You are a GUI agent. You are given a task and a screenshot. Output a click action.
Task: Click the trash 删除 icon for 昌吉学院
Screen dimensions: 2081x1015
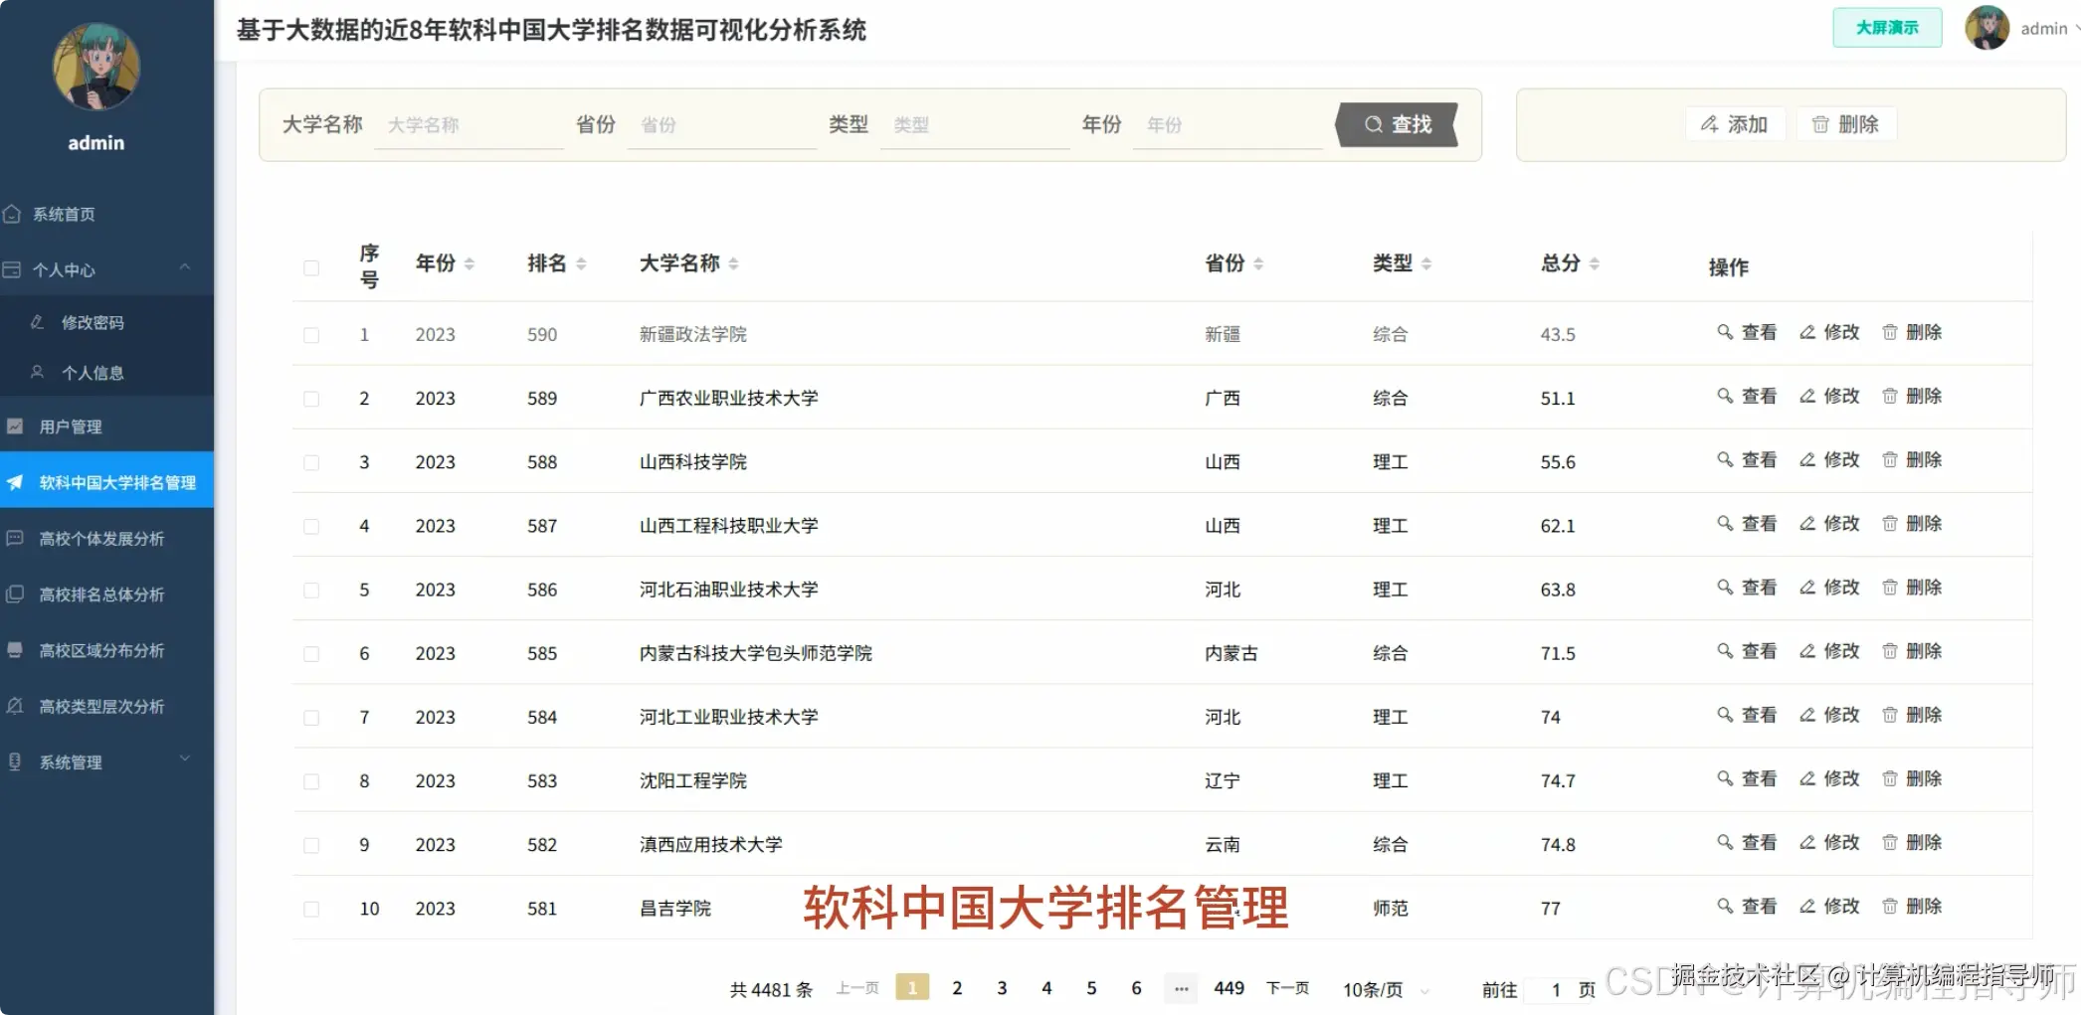point(1889,906)
